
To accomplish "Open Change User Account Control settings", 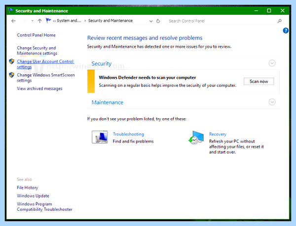I will (x=45, y=64).
